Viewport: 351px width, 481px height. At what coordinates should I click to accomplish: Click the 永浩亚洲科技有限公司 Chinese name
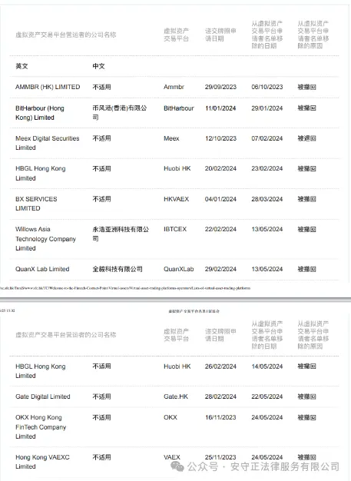[121, 234]
